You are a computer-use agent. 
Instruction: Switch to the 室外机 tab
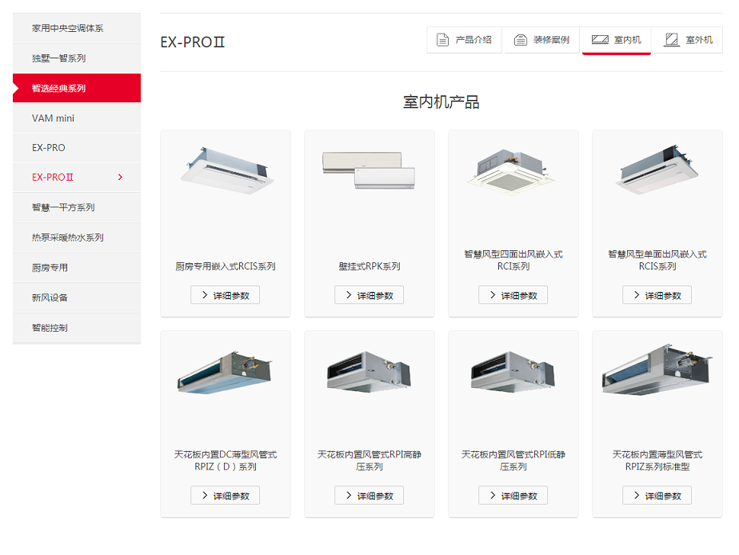[x=688, y=40]
